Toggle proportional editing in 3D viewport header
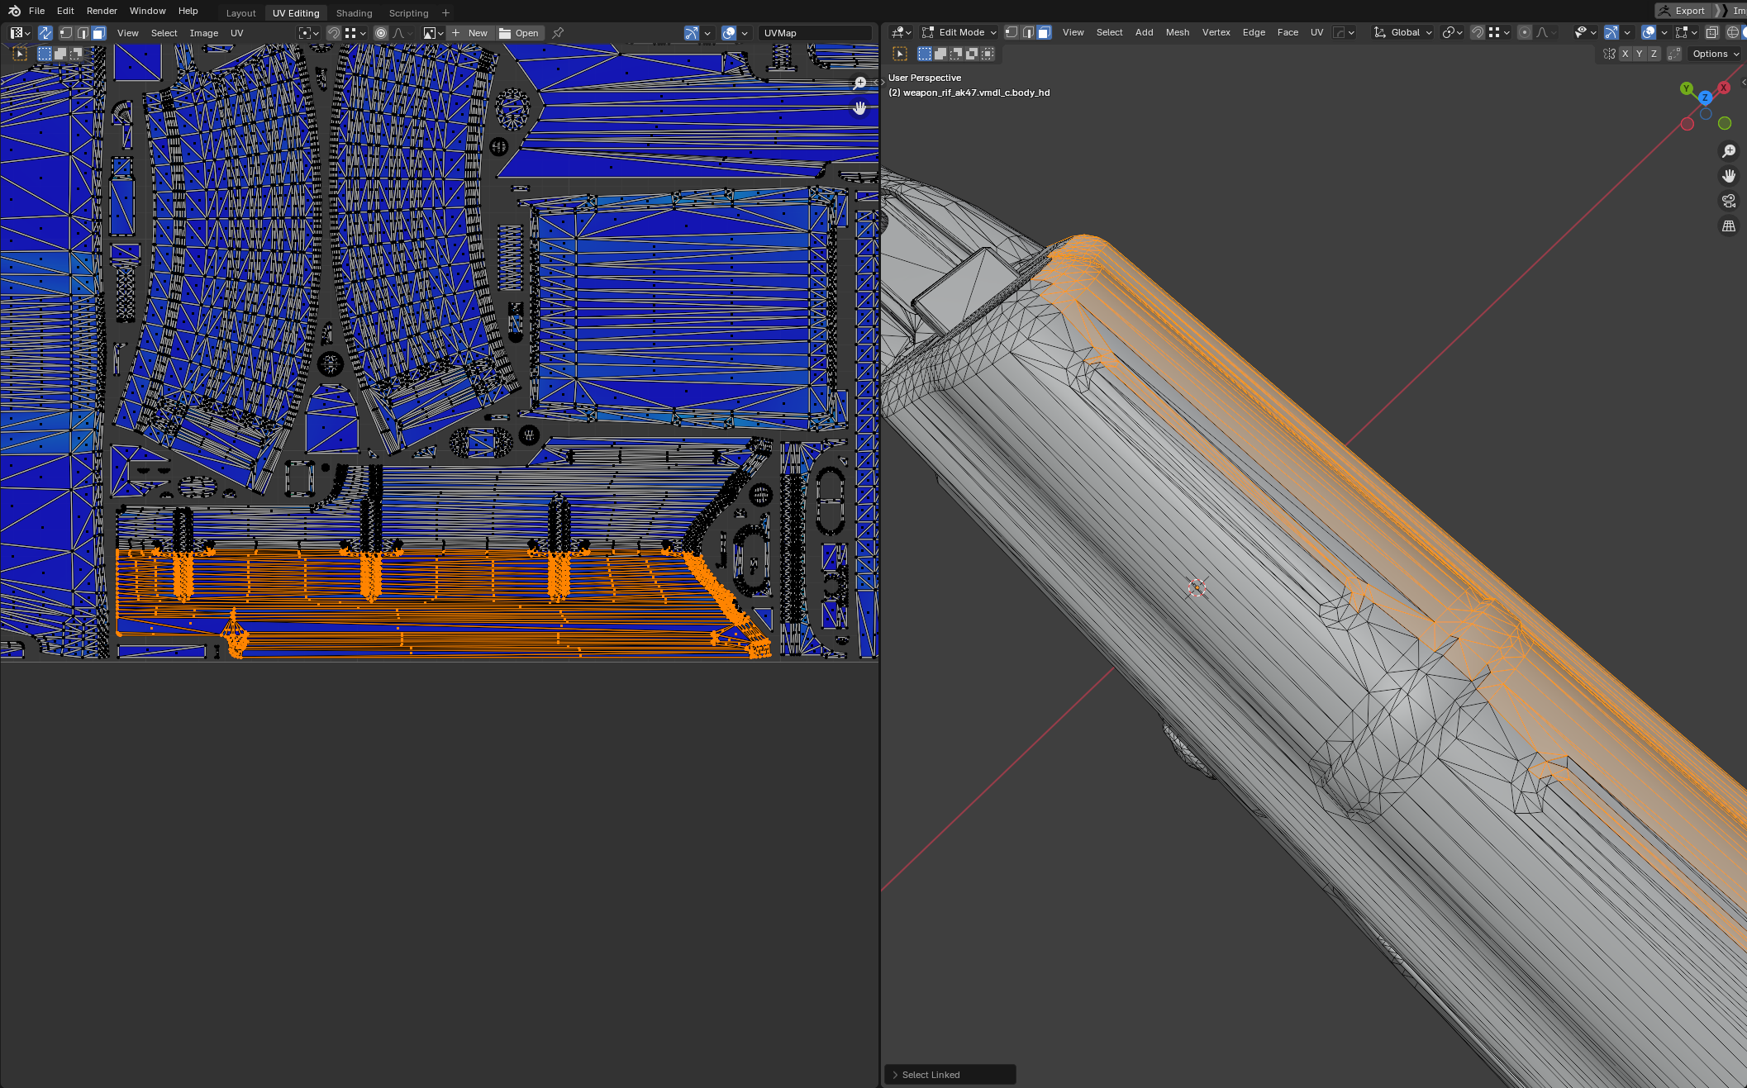 (1524, 32)
